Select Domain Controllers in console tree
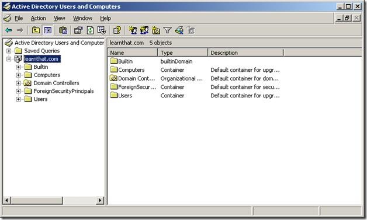This screenshot has width=367, height=220. tap(57, 83)
